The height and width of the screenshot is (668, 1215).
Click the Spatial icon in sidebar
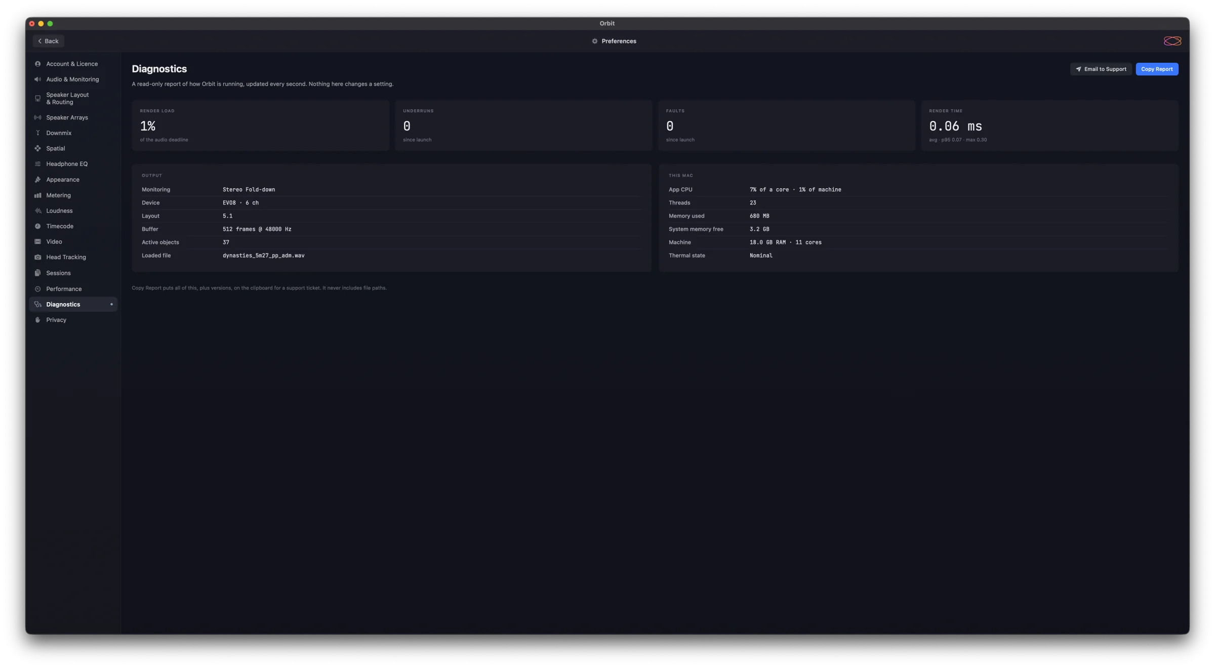point(37,148)
